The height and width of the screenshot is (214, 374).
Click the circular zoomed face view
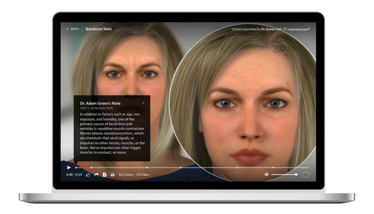[x=243, y=102]
